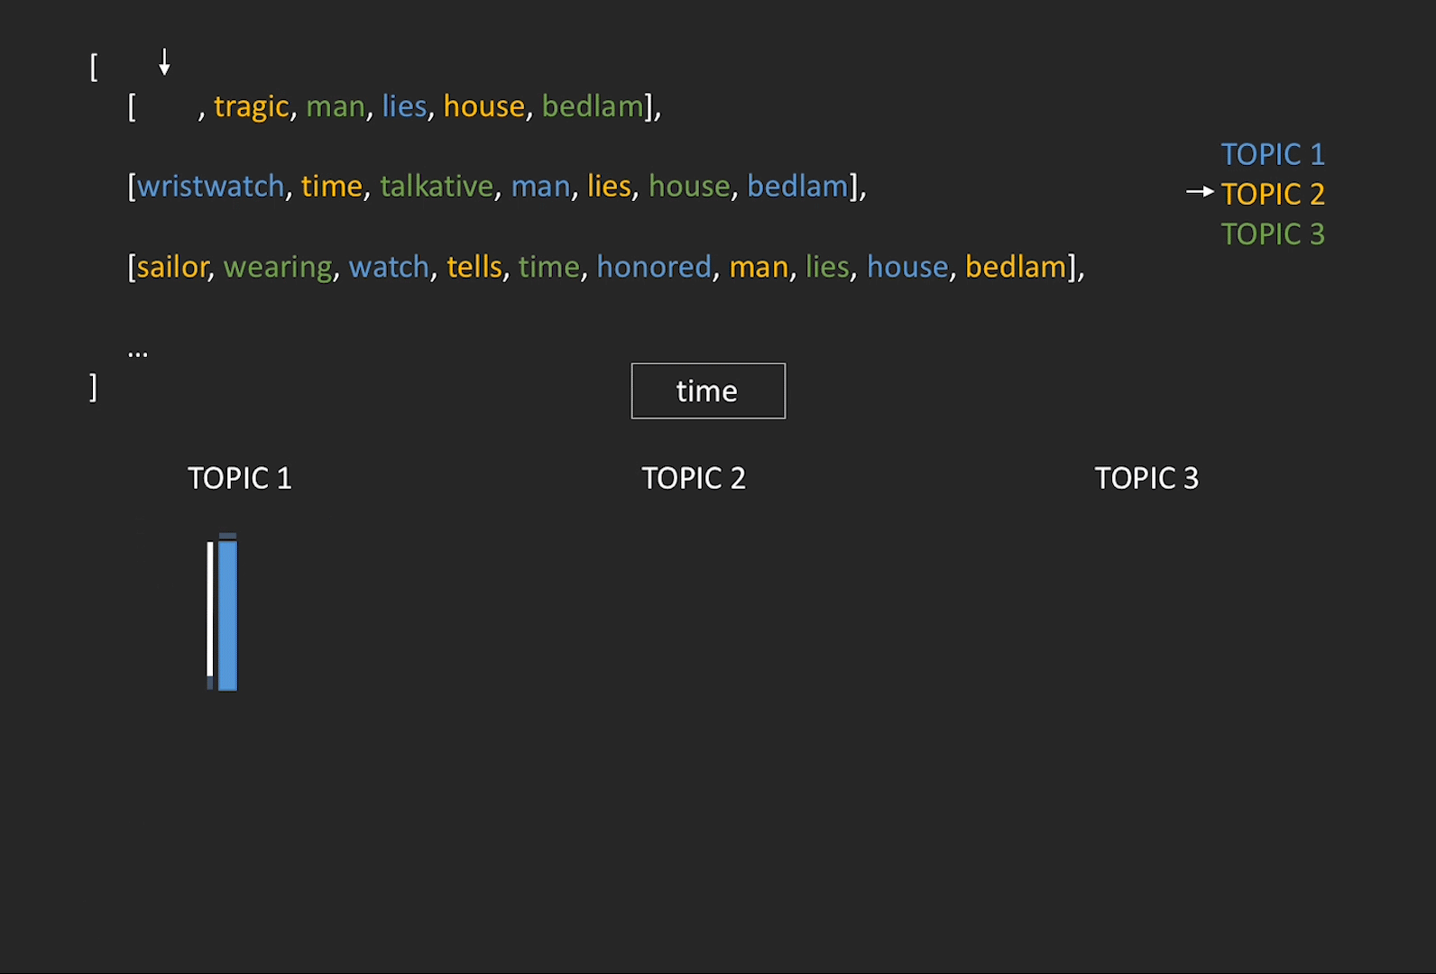
Task: Click the closing bracket below the ellipsis
Action: point(93,387)
